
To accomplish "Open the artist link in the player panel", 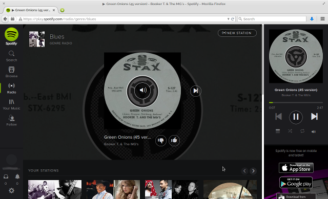I will point(296,95).
